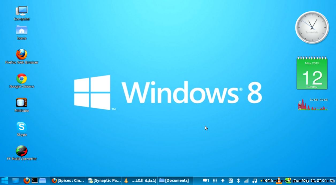Click the up arrow tray icon
Screen dimensions: 336x185
[x=223, y=181]
